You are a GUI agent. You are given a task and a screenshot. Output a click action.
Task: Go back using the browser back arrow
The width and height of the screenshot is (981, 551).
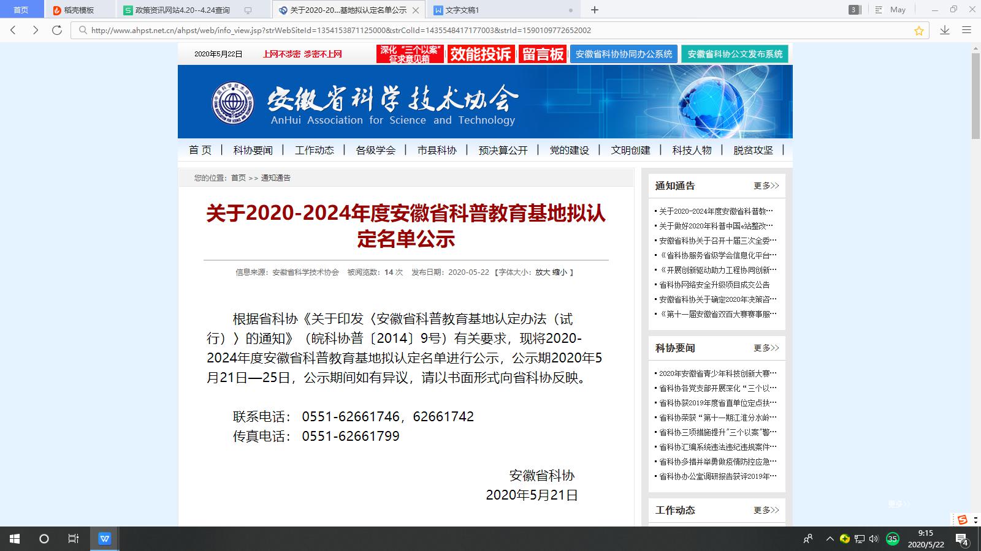(13, 30)
